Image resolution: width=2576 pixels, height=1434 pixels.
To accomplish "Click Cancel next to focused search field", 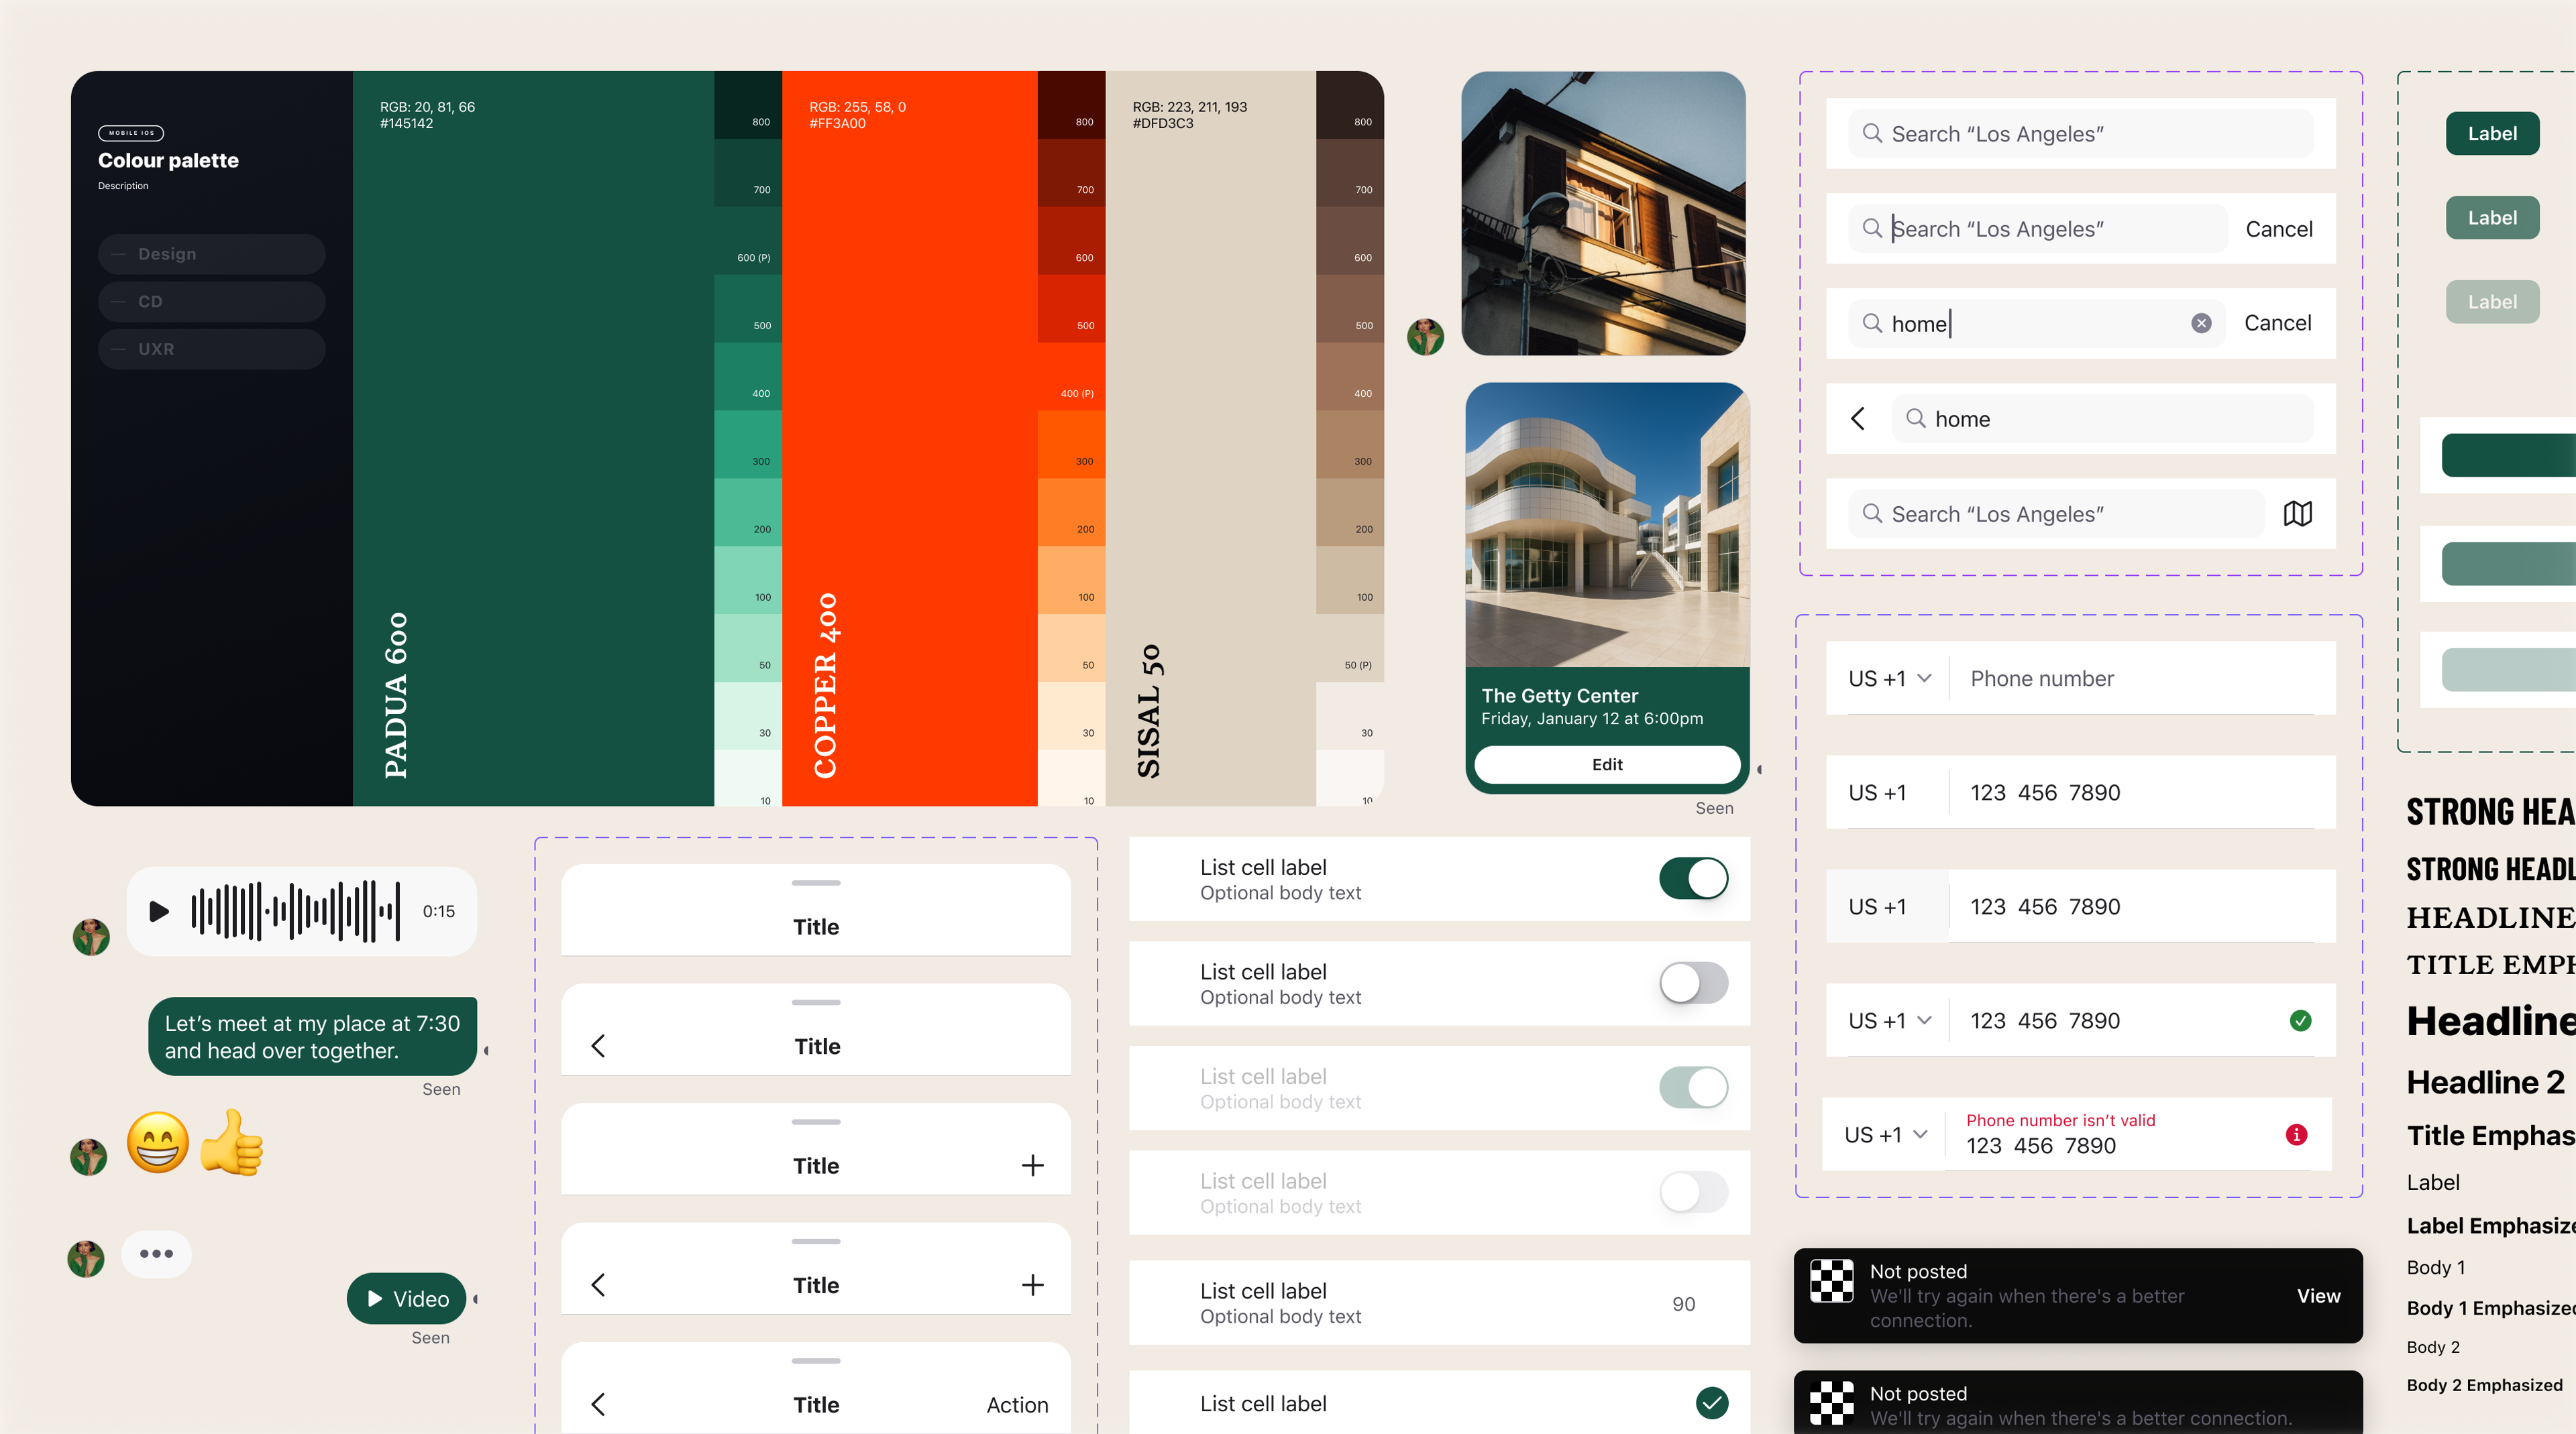I will pyautogui.click(x=2279, y=229).
